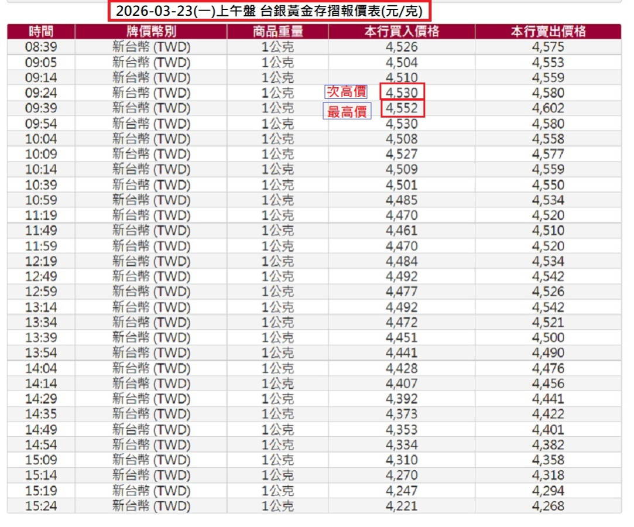Select the highlighted buy price 4,530

point(402,93)
